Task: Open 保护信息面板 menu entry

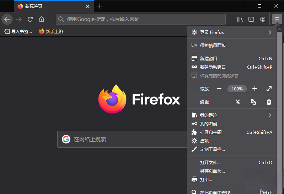Action: coord(232,45)
